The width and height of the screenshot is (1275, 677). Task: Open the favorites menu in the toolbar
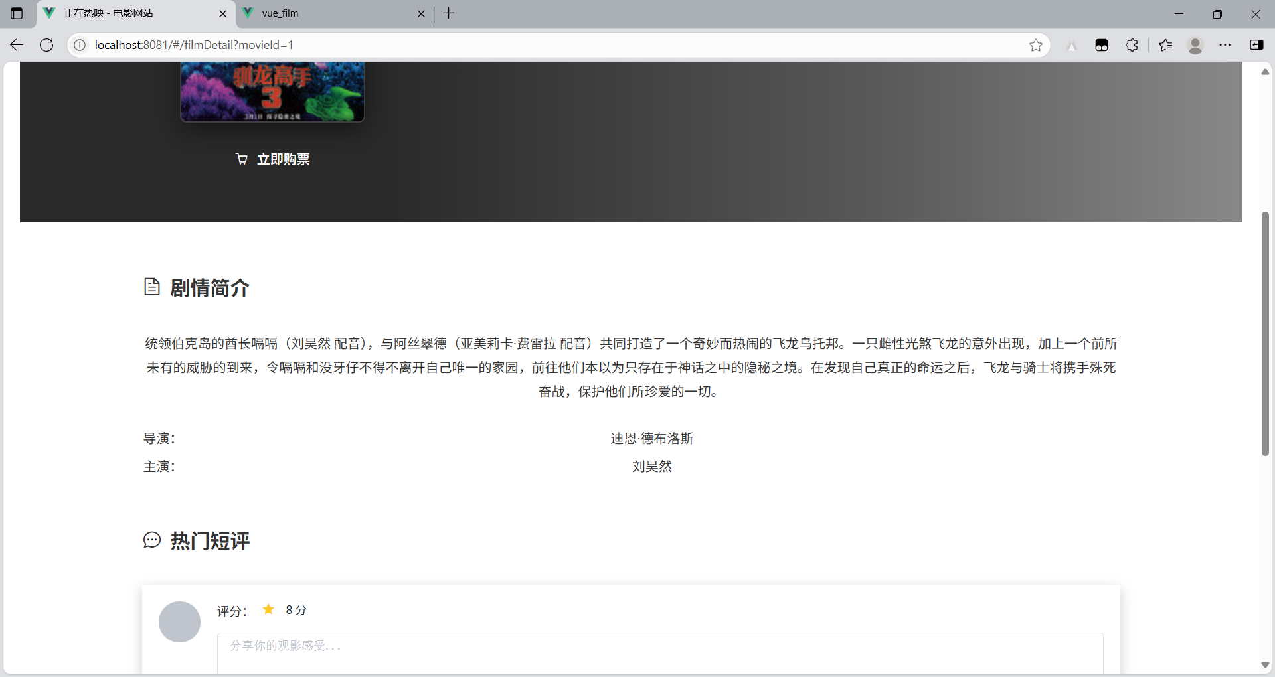(x=1165, y=44)
